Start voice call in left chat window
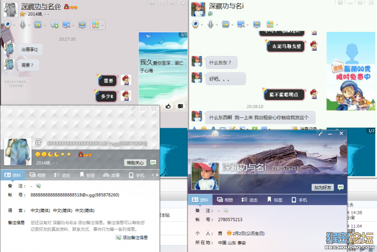 [23, 25]
